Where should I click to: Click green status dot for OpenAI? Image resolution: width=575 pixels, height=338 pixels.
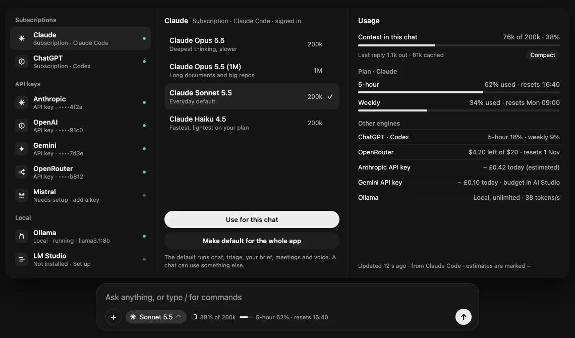click(144, 126)
